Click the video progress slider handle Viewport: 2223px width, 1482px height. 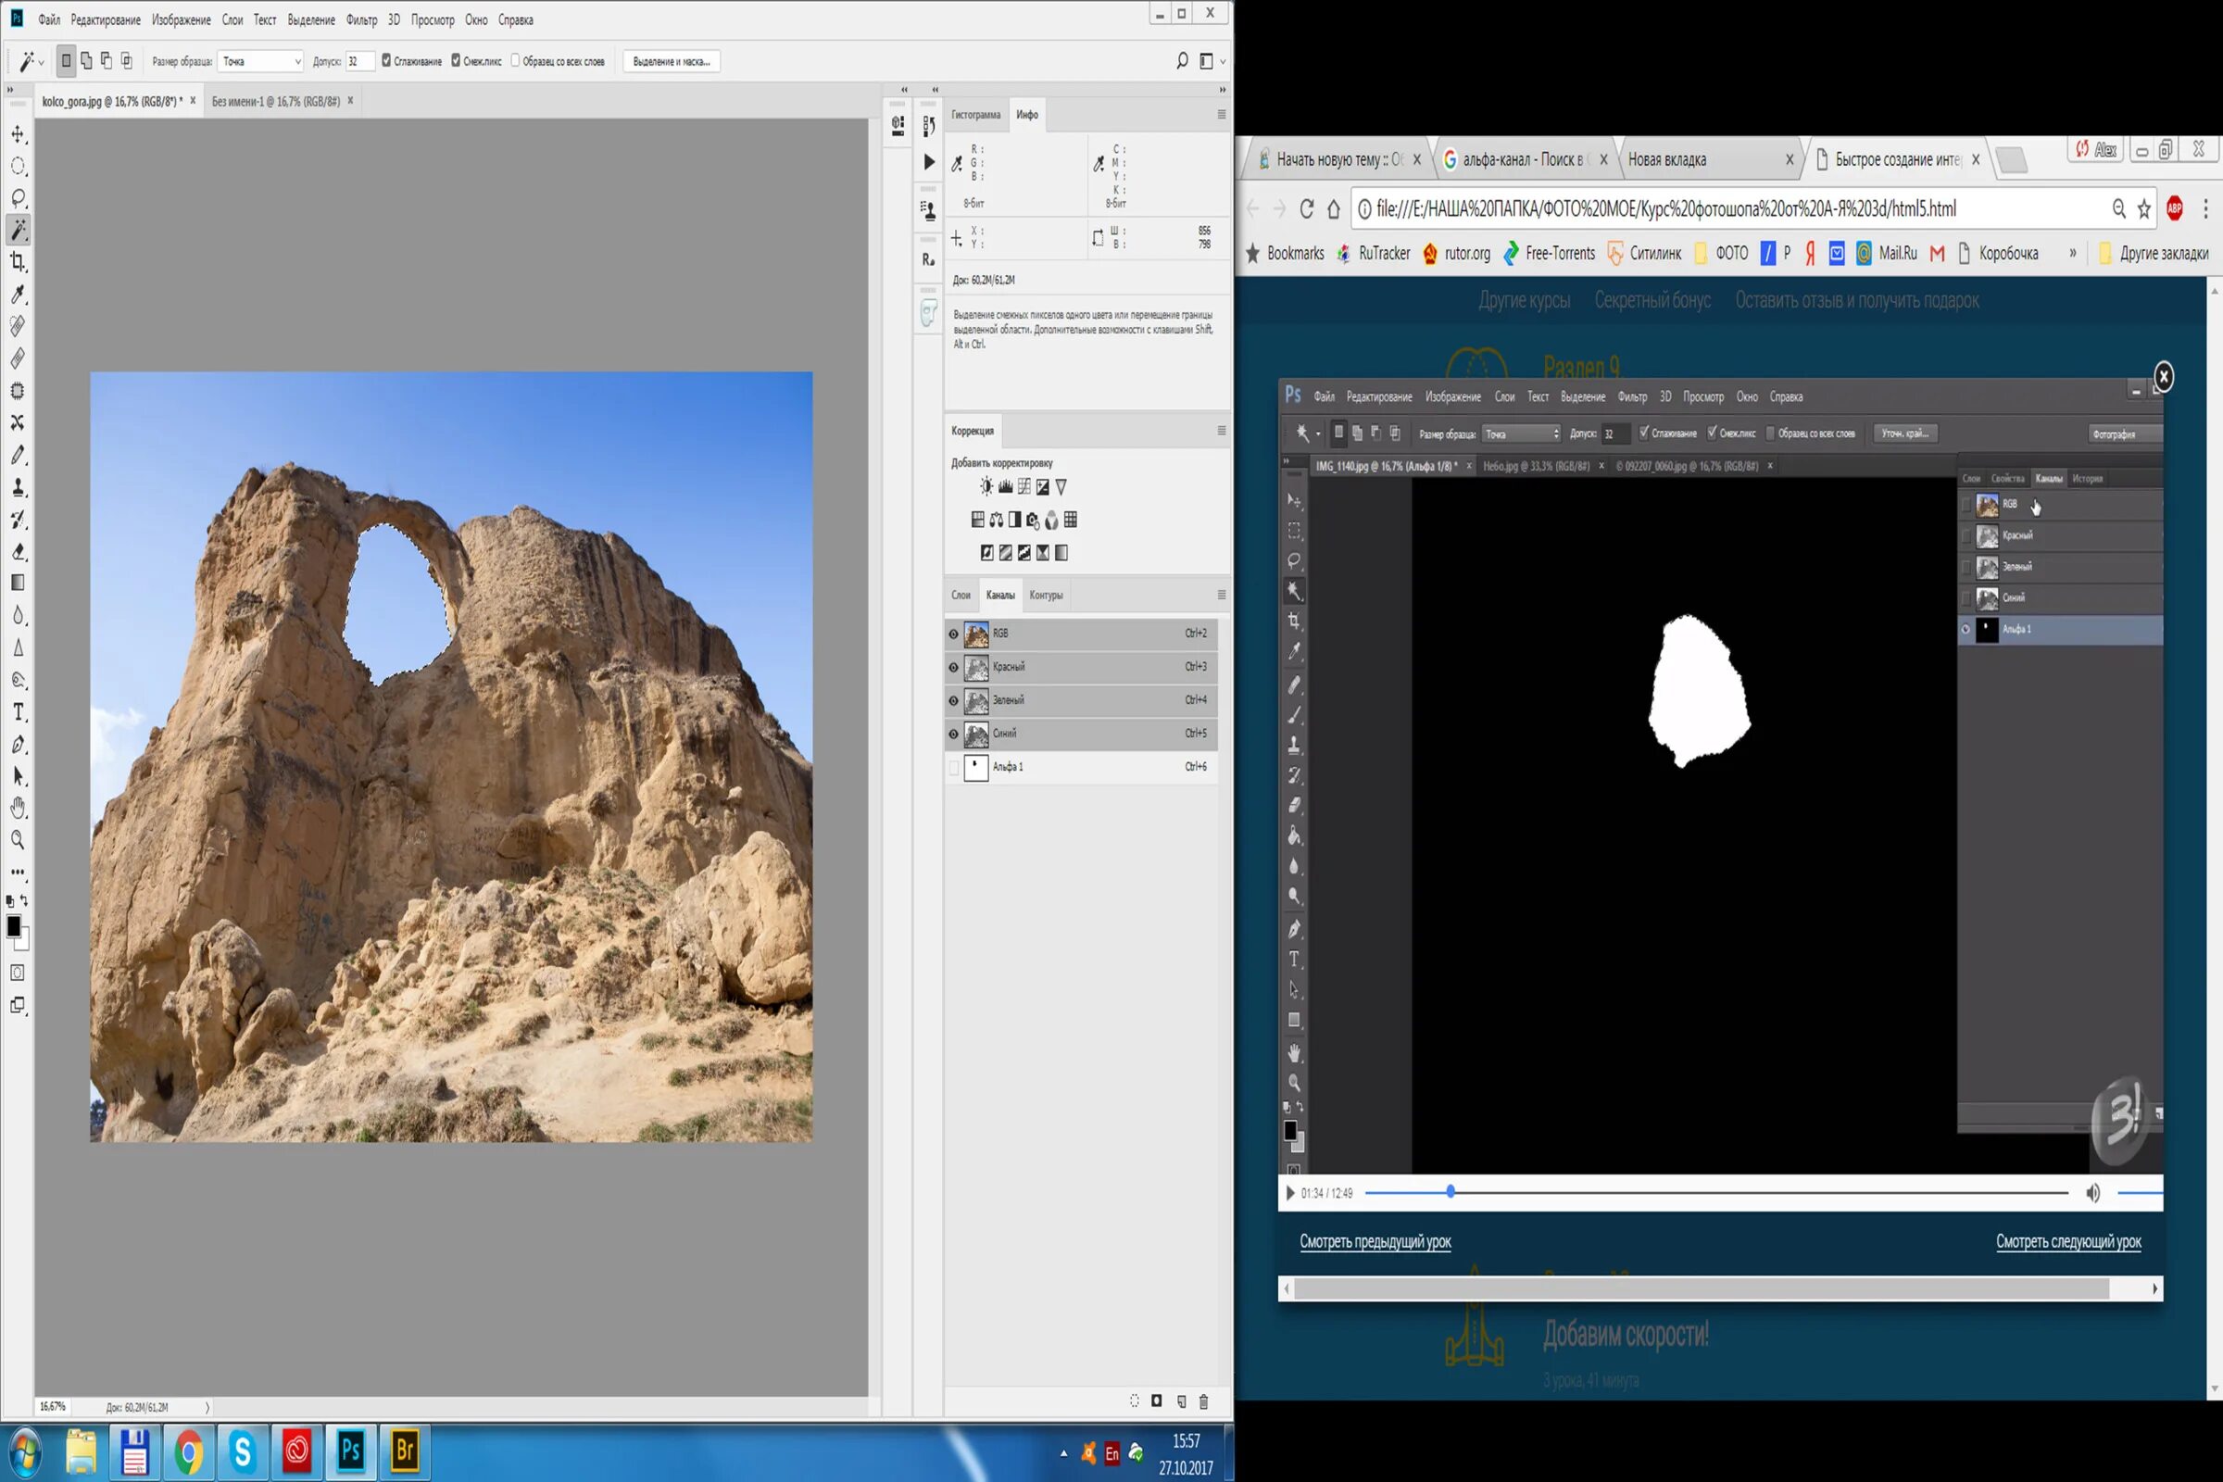(x=1450, y=1193)
